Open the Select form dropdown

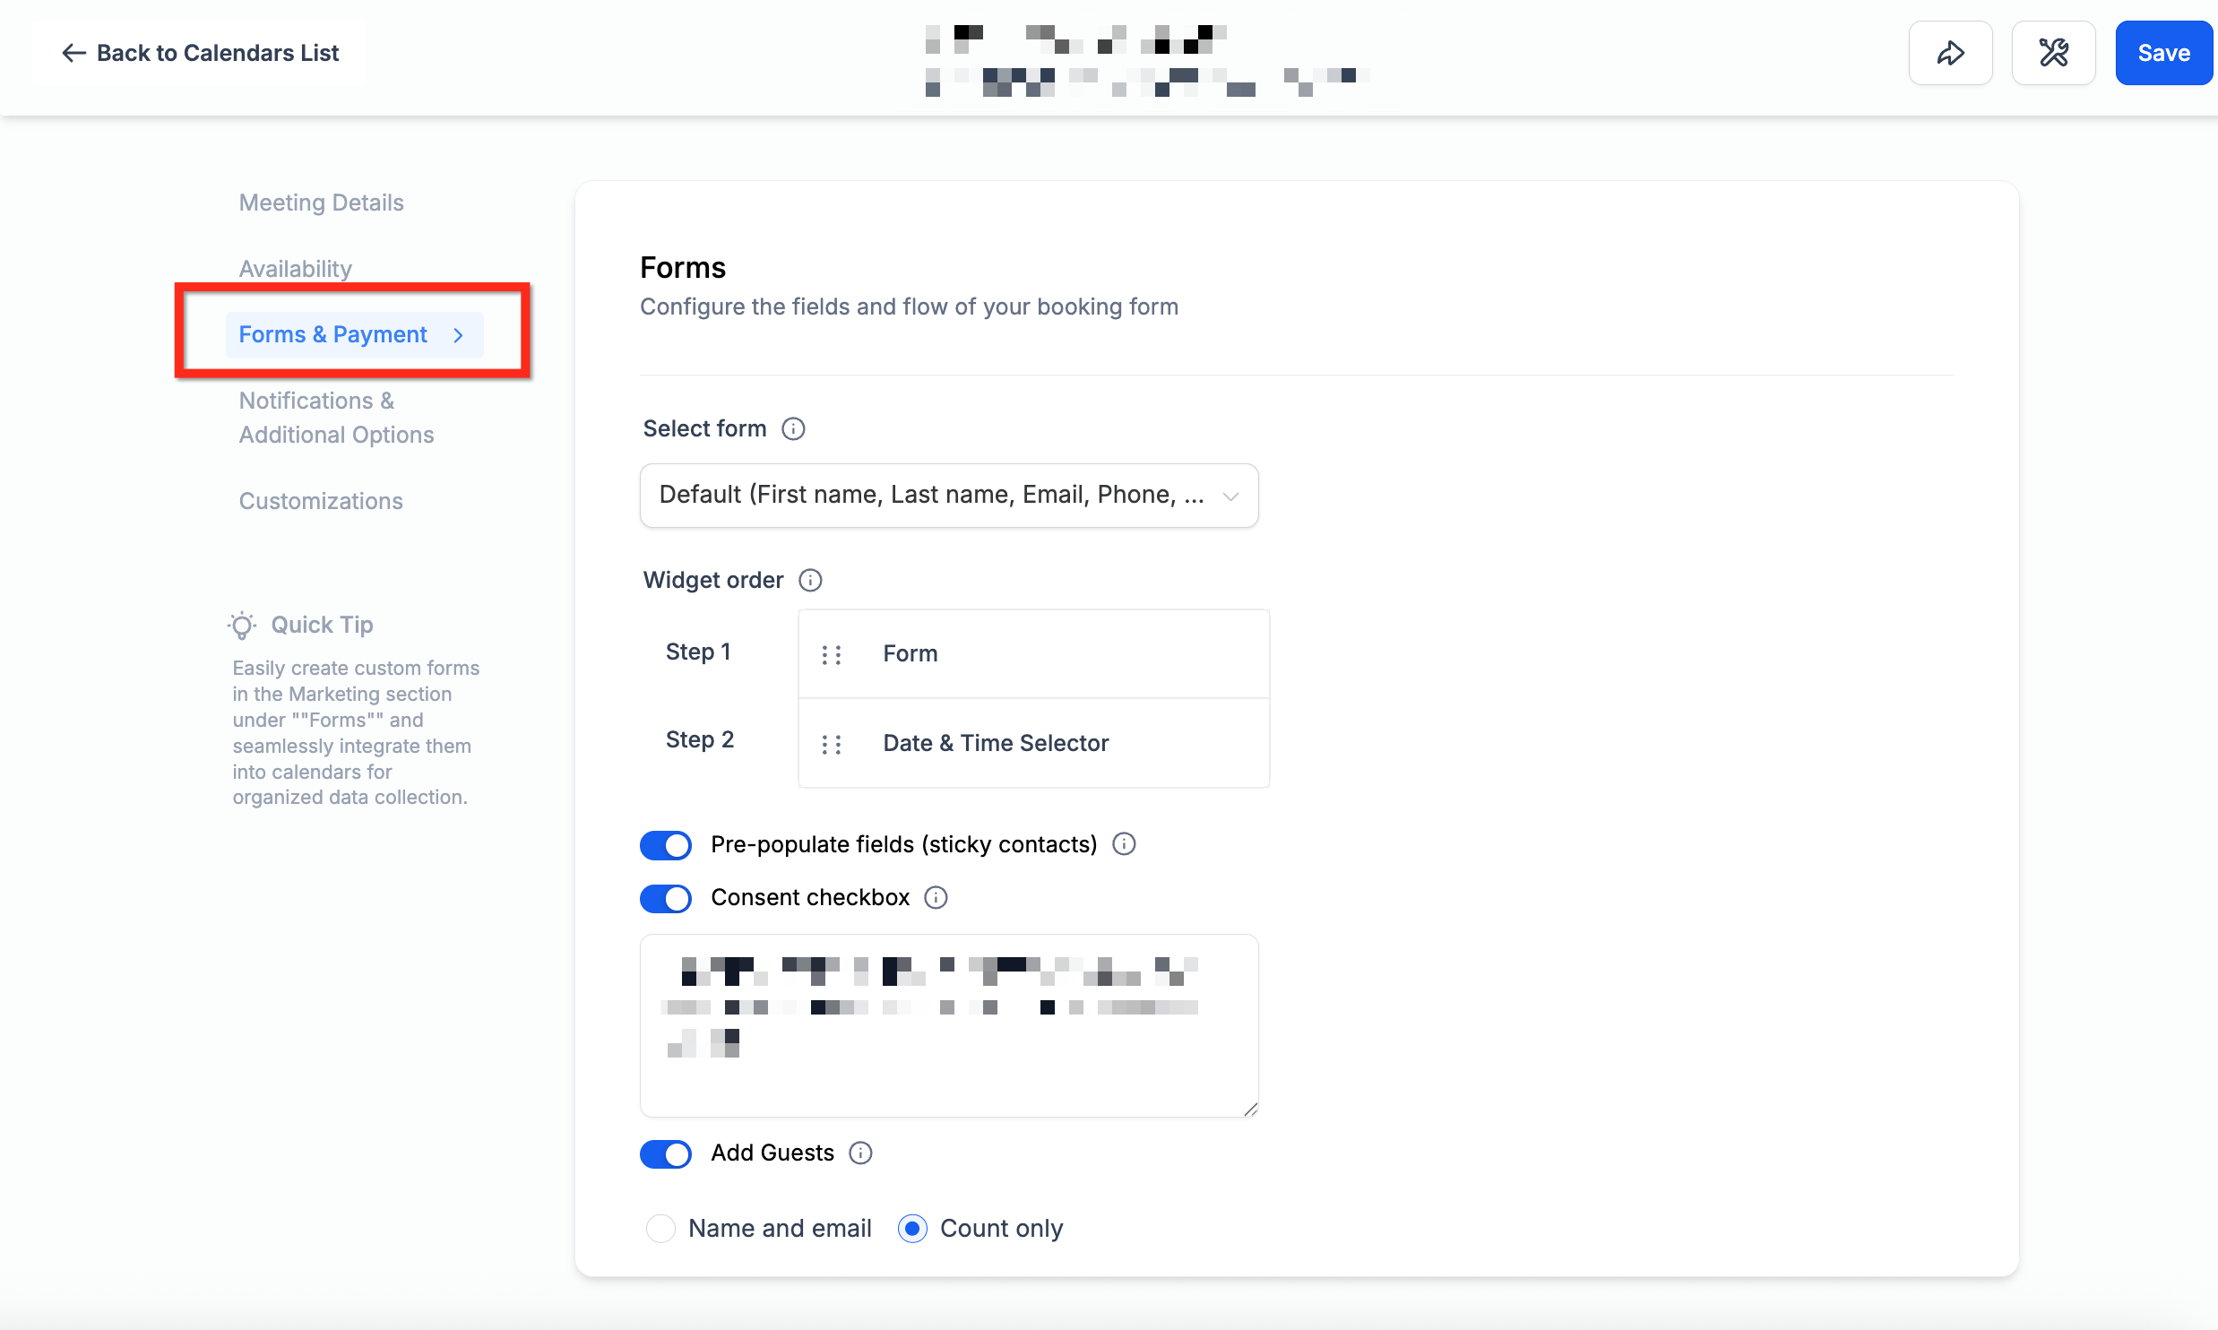point(949,496)
